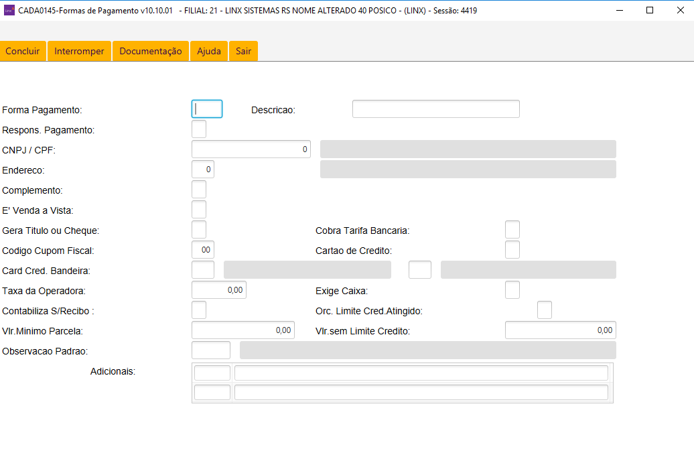Click the "Adicionais:" label

pos(113,371)
